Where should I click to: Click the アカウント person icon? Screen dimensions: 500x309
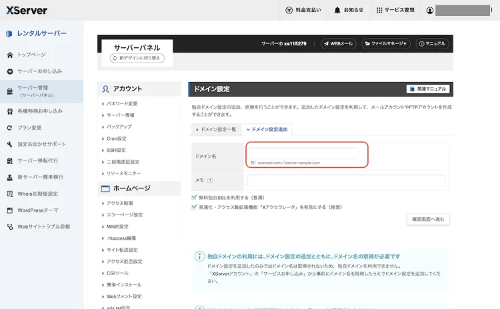coord(105,89)
